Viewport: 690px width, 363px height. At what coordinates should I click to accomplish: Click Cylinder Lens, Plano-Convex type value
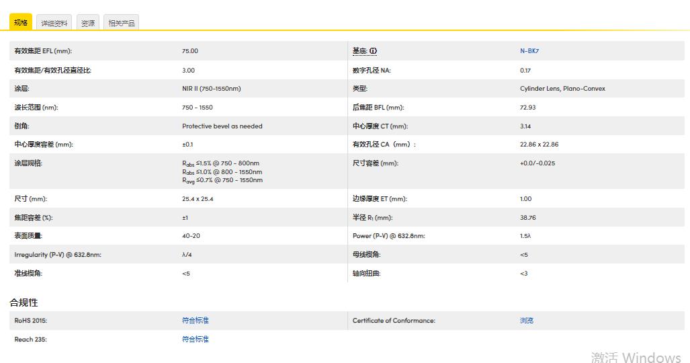[x=562, y=89]
